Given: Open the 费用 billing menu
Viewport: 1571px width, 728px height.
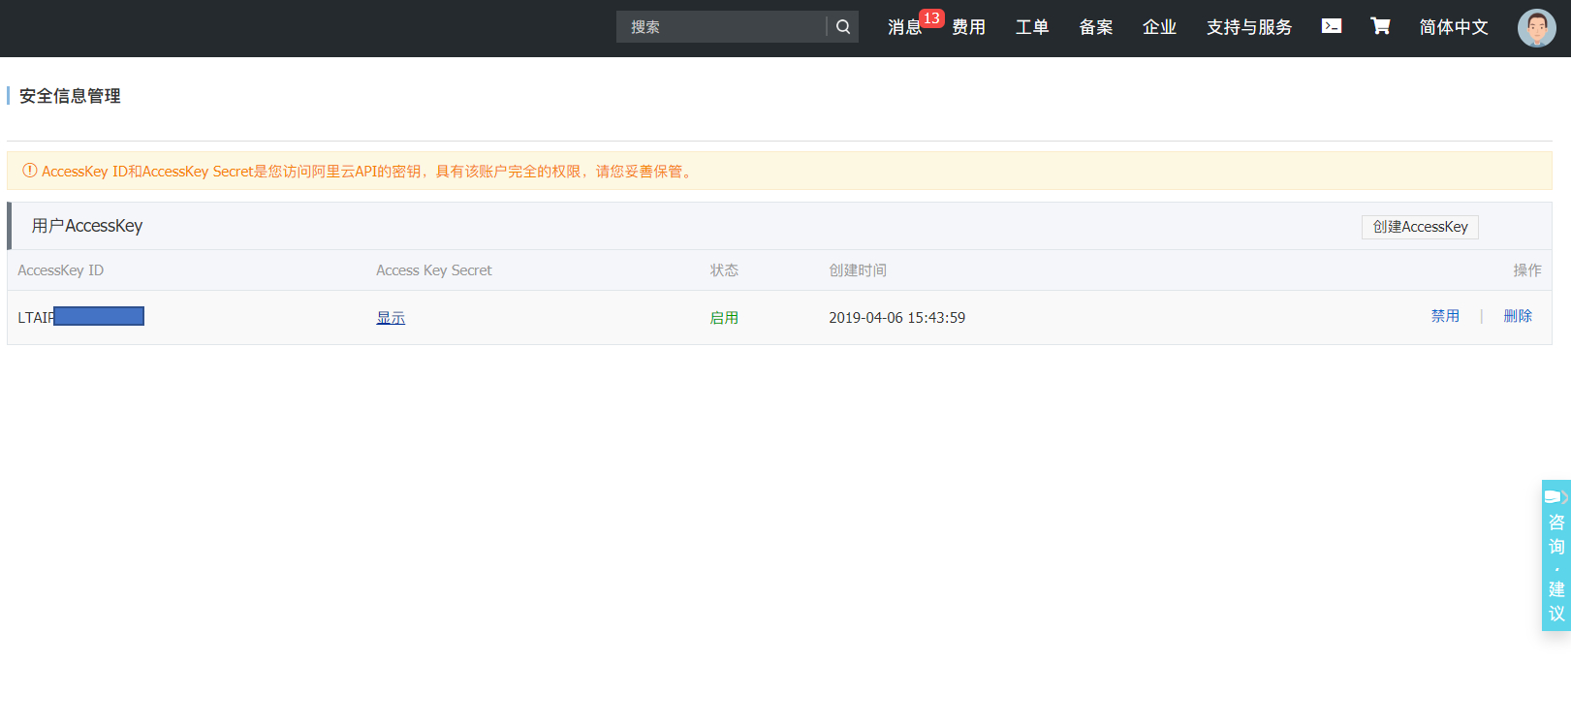Looking at the screenshot, I should coord(968,27).
